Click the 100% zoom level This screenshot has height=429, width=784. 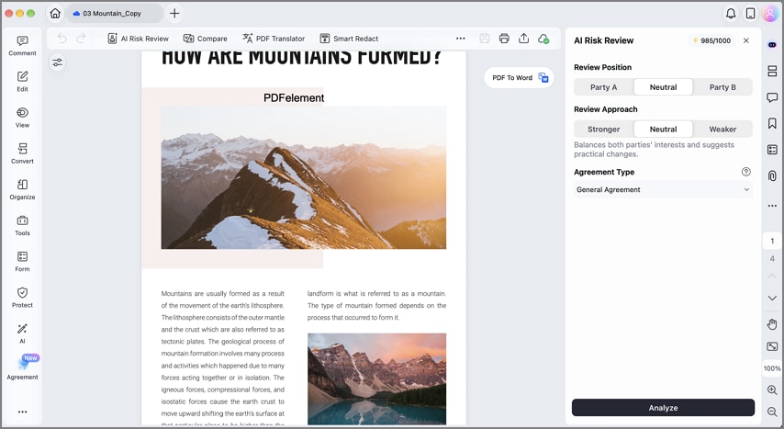(772, 368)
